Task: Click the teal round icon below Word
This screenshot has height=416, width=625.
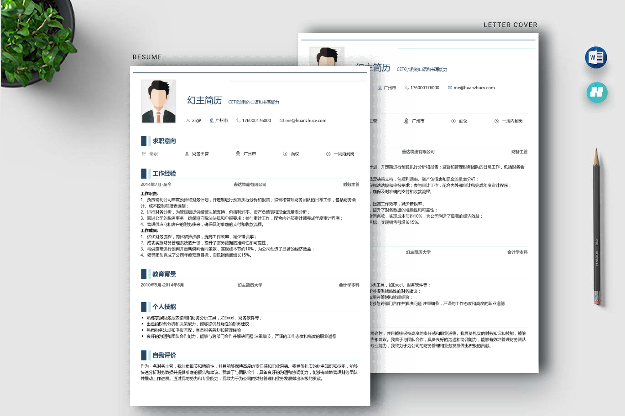Action: (x=597, y=92)
